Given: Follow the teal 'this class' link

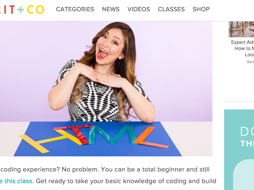Looking at the screenshot, I should pos(16,181).
